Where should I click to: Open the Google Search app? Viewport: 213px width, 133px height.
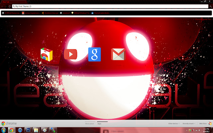94,54
